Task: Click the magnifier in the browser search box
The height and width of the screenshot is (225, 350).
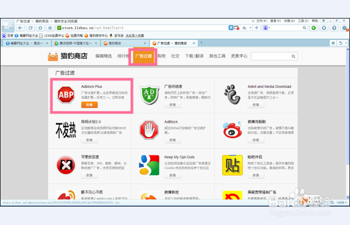Action: pyautogui.click(x=304, y=28)
